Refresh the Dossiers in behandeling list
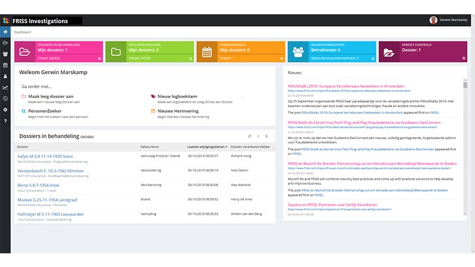The width and height of the screenshot is (475, 267). click(x=249, y=136)
